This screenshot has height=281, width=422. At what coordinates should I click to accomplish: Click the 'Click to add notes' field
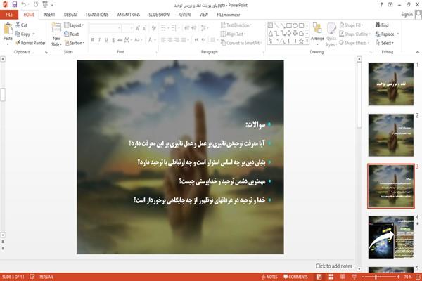333,266
